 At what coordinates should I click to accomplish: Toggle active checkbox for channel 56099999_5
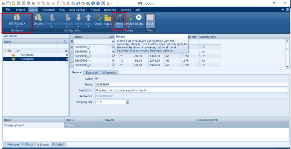point(114,65)
